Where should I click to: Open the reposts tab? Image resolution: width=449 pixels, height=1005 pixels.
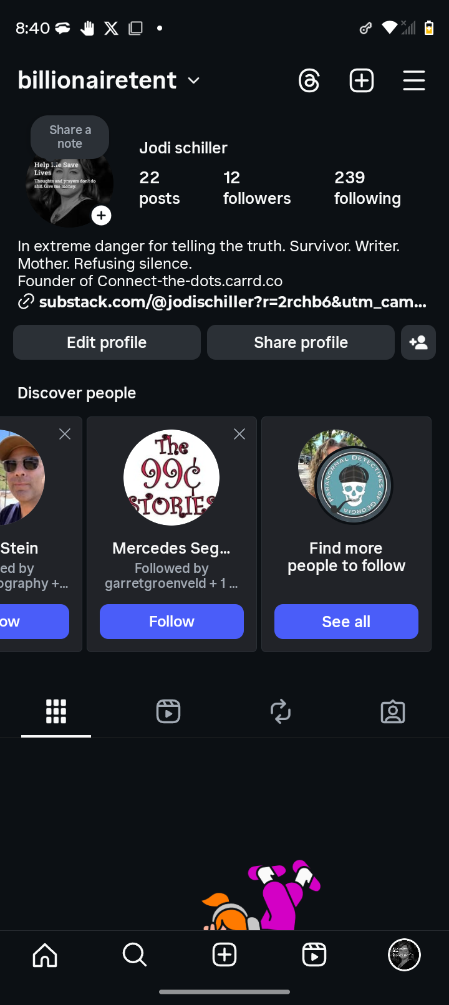(281, 711)
